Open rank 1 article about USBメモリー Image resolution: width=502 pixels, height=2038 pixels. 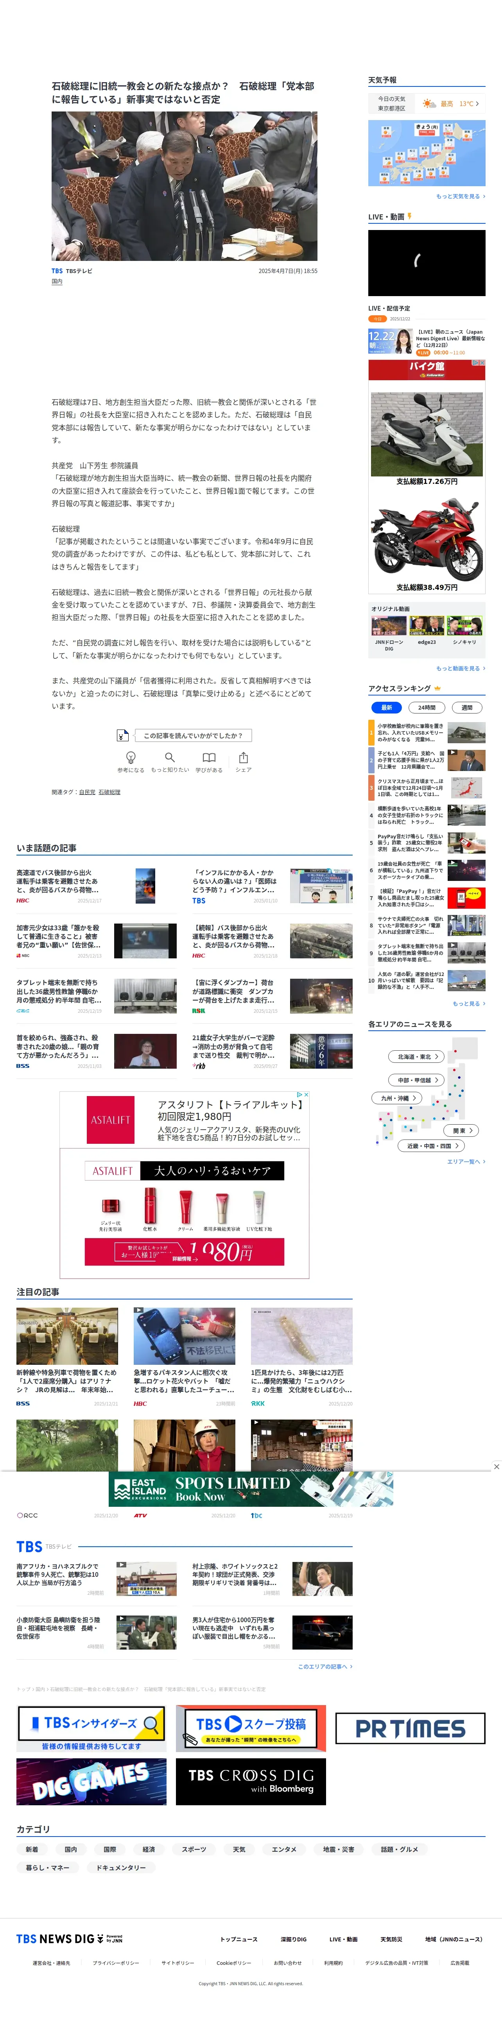(426, 732)
